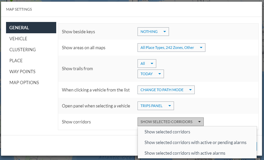Open the 'Today' trails period dropdown
264x160 pixels.
point(150,74)
